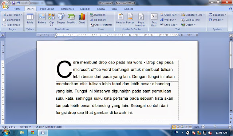The width and height of the screenshot is (233, 136).
Task: Redo action in Quick Access toolbar
Action: [26, 3]
